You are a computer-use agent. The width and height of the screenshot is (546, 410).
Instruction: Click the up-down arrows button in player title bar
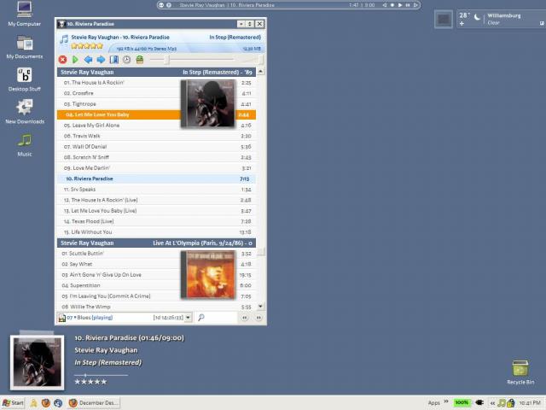250,24
